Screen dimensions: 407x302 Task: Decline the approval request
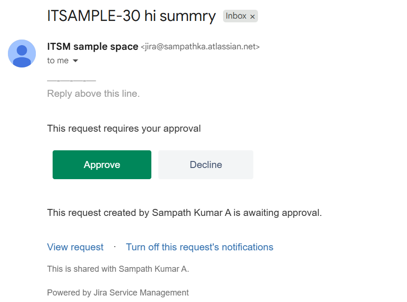click(x=206, y=164)
